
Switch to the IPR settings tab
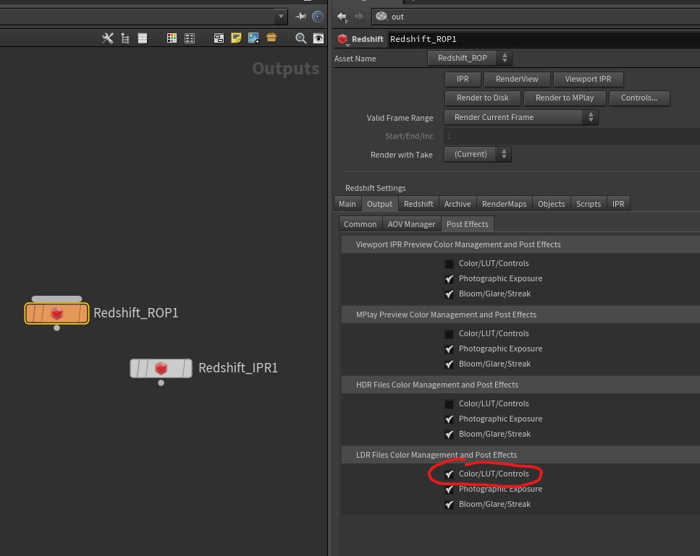(x=618, y=204)
